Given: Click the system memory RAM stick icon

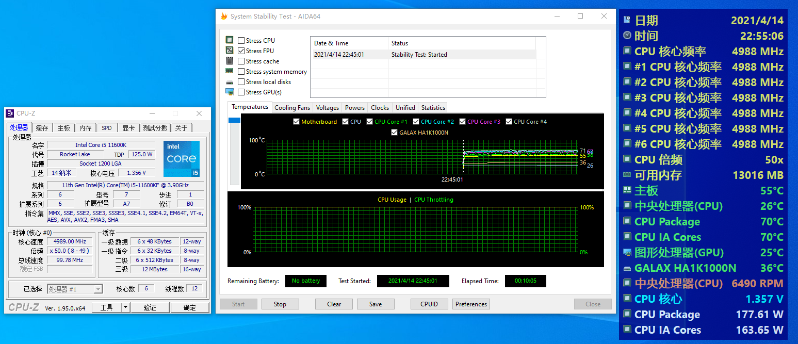Looking at the screenshot, I should coord(230,71).
